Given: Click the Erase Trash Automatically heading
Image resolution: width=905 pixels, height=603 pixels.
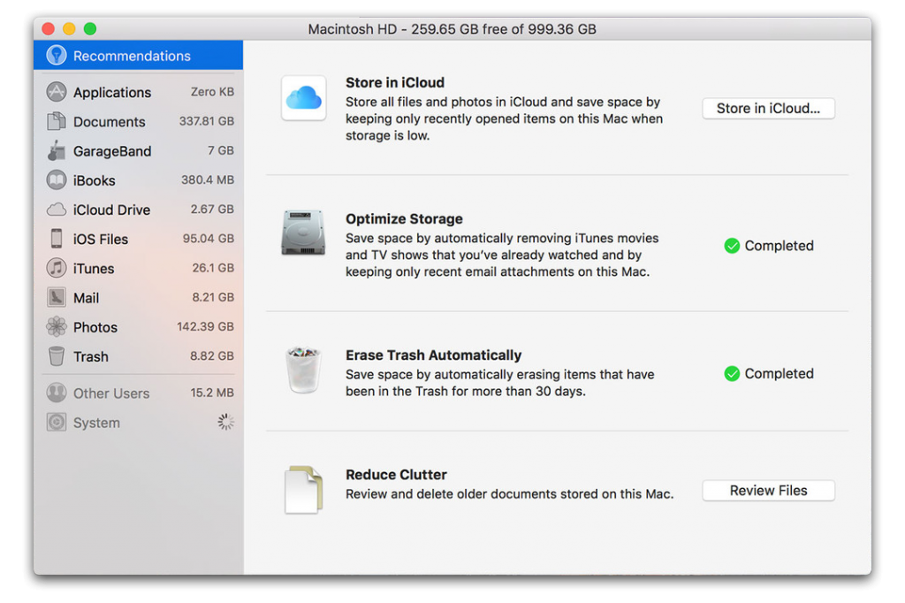Looking at the screenshot, I should [433, 355].
